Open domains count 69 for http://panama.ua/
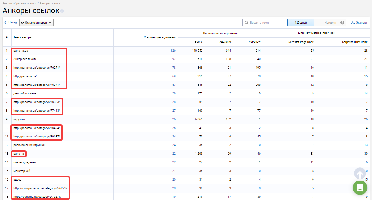This screenshot has height=200, width=372. [174, 76]
